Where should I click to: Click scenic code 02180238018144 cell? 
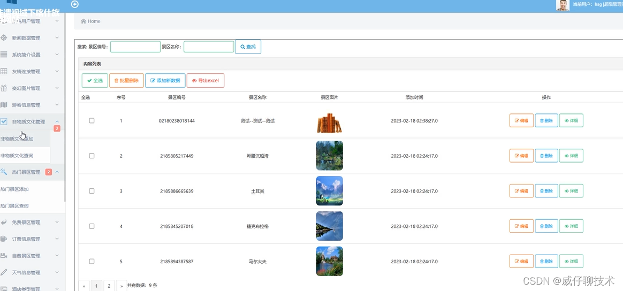[177, 121]
